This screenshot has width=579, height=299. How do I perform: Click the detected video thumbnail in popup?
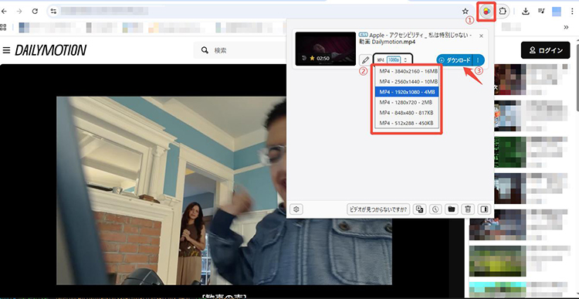(x=325, y=49)
